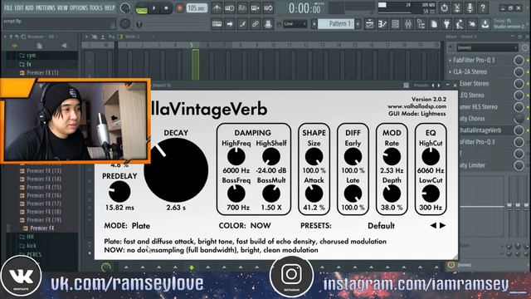Click the stamp icon in the toolbar
531x299 pixels.
268,24
